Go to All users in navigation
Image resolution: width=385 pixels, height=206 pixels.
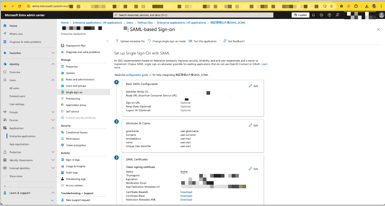(x=14, y=88)
